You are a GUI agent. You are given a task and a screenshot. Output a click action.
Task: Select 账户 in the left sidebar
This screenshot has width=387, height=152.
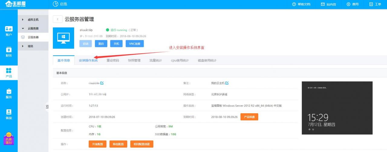pos(9,31)
